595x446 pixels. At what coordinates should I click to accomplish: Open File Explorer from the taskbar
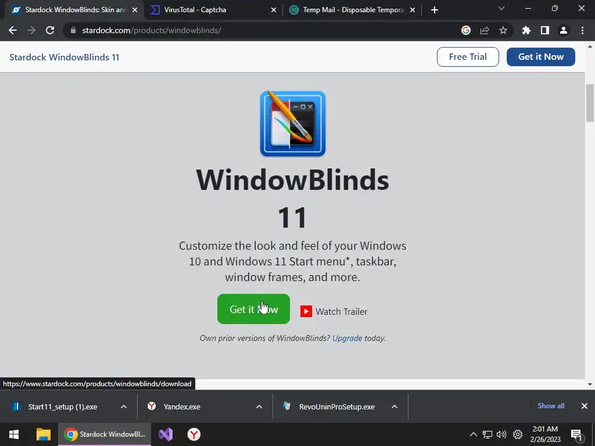pos(43,434)
